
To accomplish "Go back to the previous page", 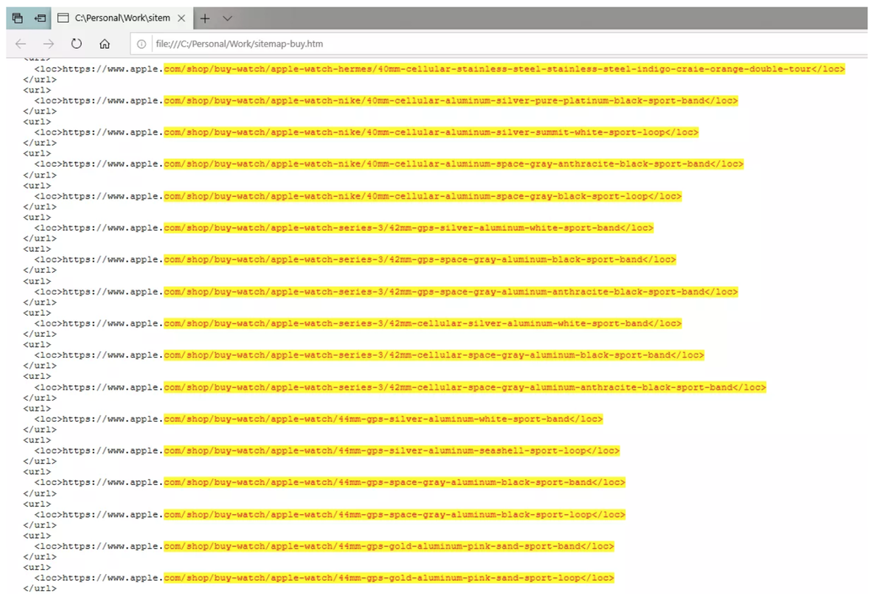I will pyautogui.click(x=21, y=44).
